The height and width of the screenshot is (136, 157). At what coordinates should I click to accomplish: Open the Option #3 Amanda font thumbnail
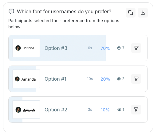pyautogui.click(x=26, y=48)
